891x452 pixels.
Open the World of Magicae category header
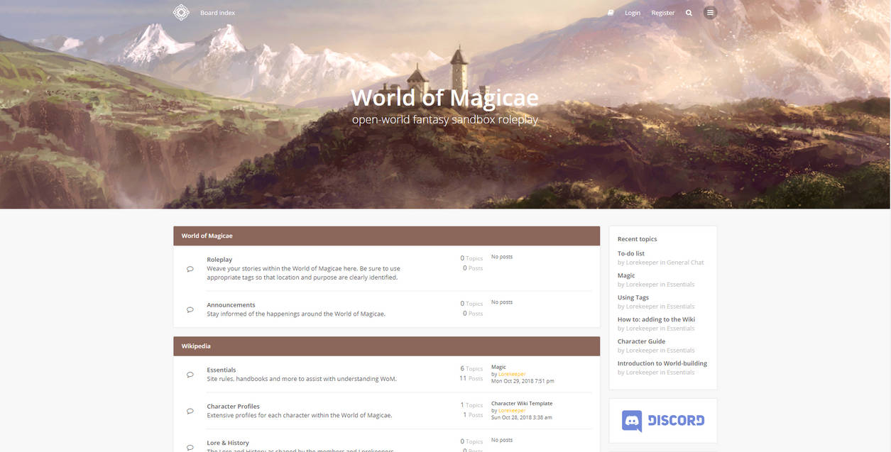click(x=207, y=236)
